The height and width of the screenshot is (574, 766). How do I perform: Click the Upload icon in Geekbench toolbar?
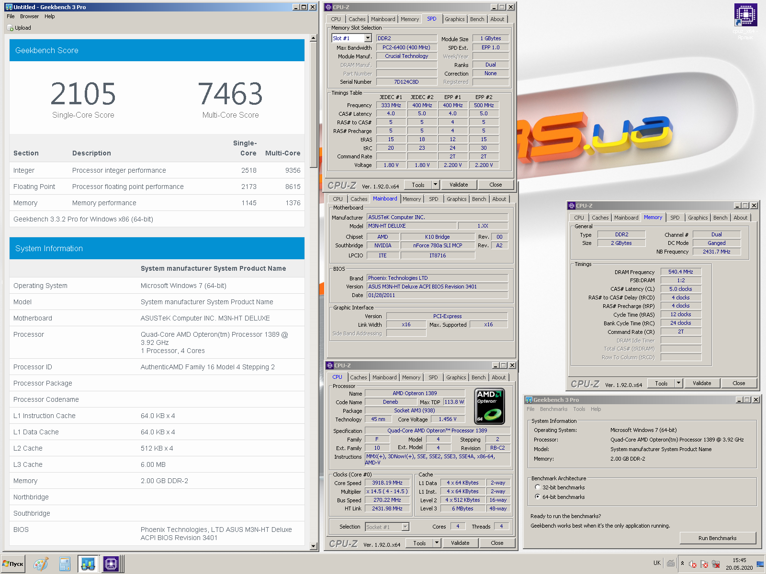pos(11,28)
